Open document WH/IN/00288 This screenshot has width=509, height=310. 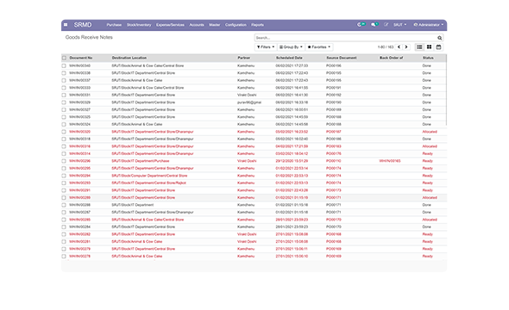80,205
